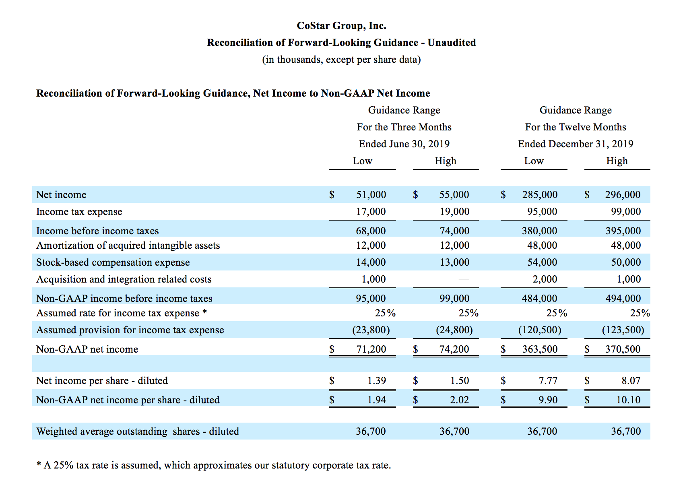Click the value 68,000
685x483 pixels.
point(371,231)
